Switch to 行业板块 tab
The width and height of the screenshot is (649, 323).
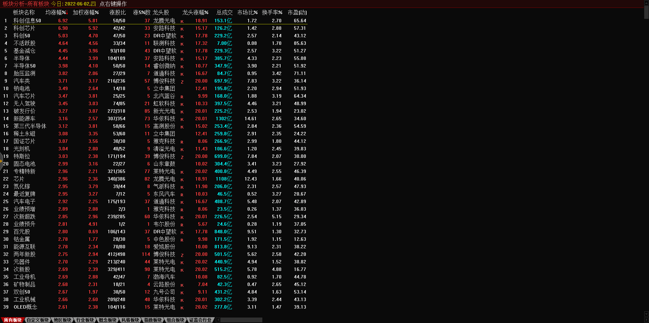tap(85, 320)
